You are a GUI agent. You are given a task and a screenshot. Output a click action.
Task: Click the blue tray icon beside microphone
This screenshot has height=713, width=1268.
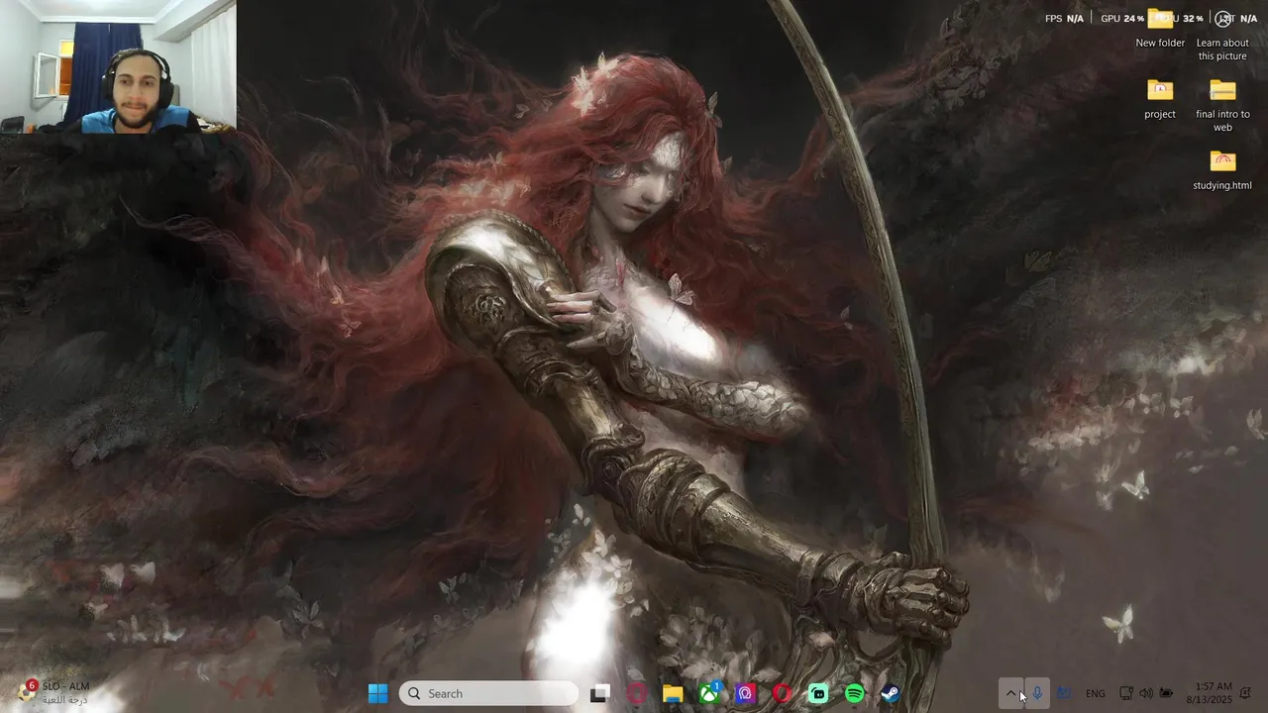pos(1064,694)
